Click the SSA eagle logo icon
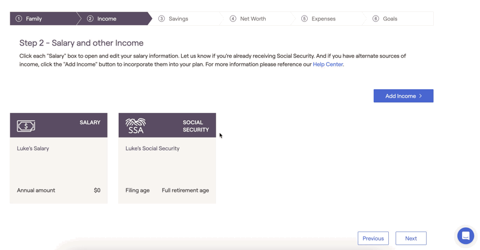This screenshot has height=250, width=480. 136,126
